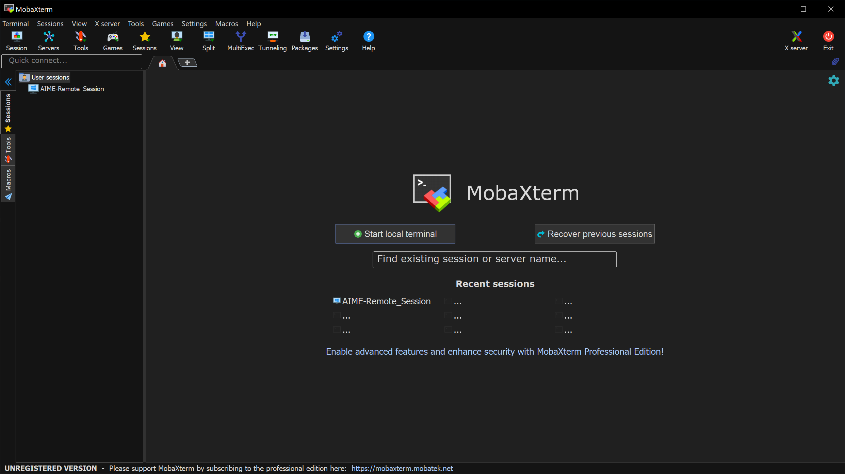Open the View menu in menu bar
This screenshot has width=845, height=474.
click(79, 23)
